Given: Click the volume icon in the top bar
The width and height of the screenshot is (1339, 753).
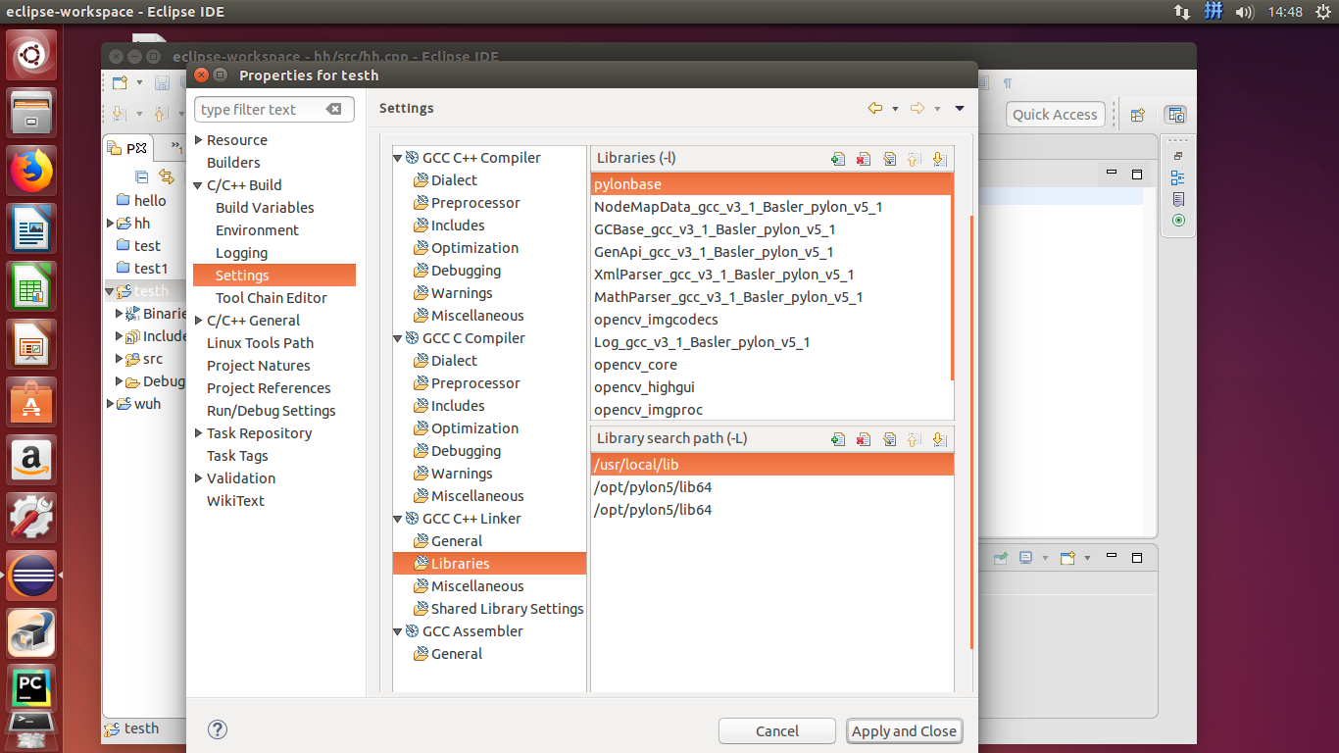Looking at the screenshot, I should [1245, 12].
